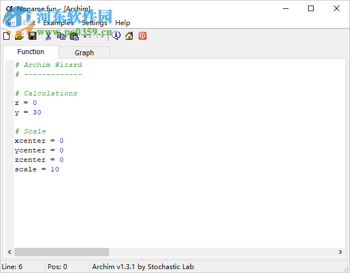Screen dimensions: 350x273
Task: Open the Help menu
Action: 122,23
